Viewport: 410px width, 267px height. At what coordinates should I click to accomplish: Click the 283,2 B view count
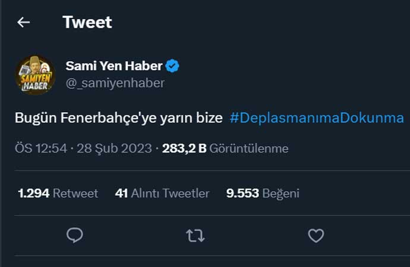pos(184,148)
